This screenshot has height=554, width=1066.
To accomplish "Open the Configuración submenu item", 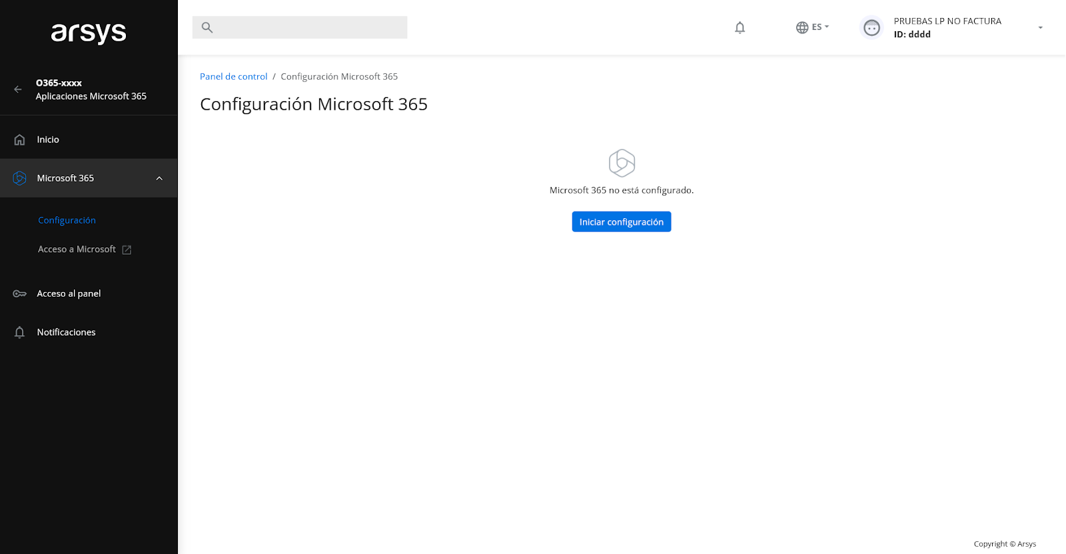I will 67,220.
